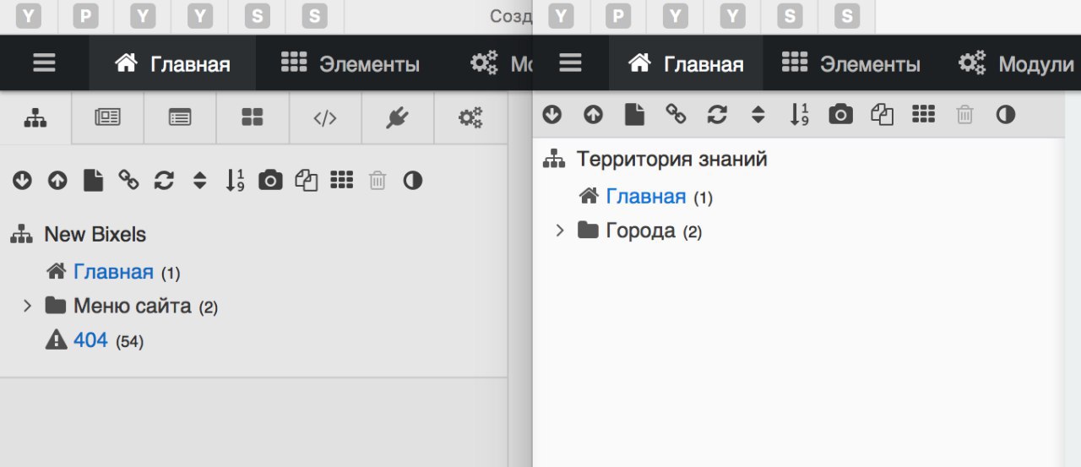Toggle the contrast theme icon in left panel
The height and width of the screenshot is (467, 1081).
point(412,180)
